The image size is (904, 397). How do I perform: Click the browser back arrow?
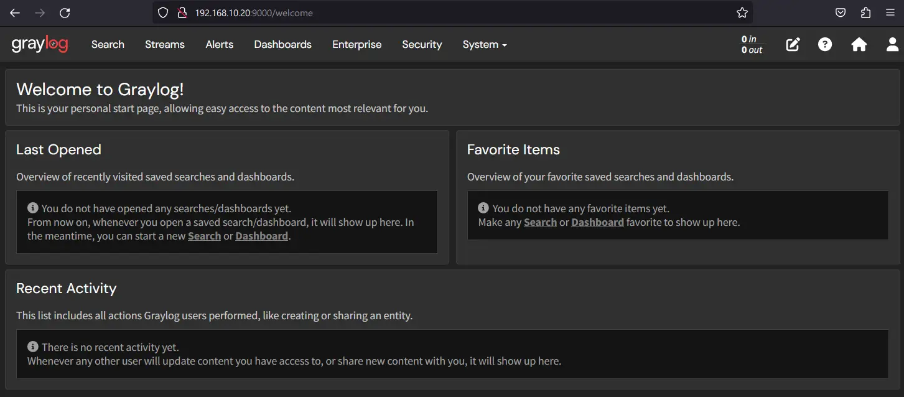pos(15,12)
